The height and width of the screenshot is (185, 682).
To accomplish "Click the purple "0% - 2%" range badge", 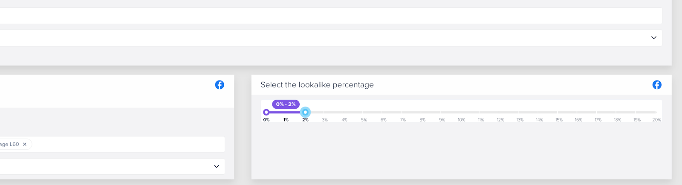I will point(286,104).
